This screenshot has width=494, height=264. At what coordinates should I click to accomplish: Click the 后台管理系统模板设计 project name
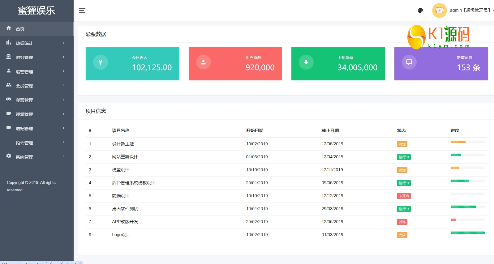tap(134, 183)
